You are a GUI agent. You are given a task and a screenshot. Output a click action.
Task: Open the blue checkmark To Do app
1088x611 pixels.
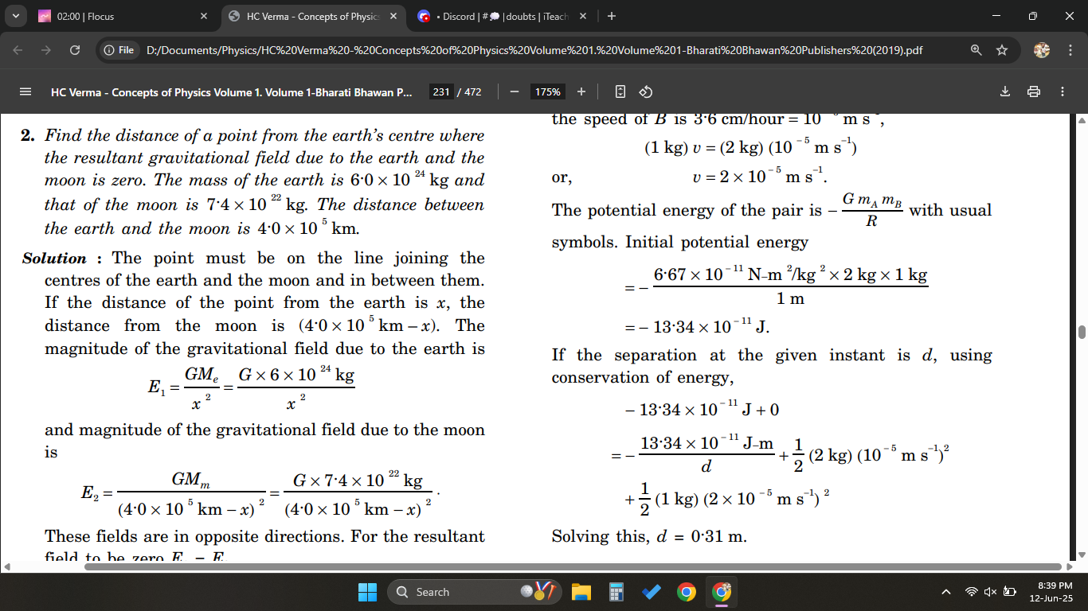pyautogui.click(x=651, y=592)
